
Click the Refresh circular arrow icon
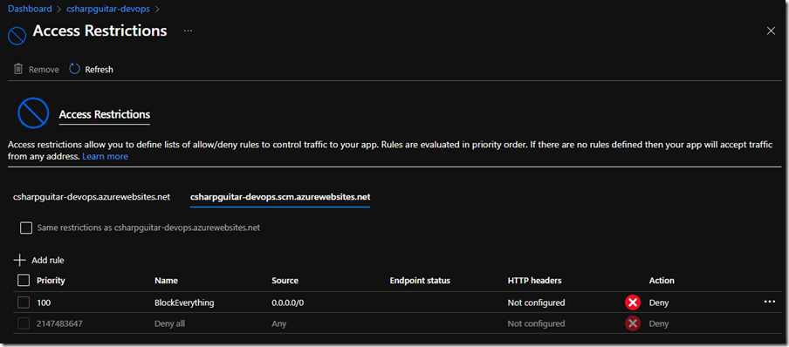tap(74, 69)
